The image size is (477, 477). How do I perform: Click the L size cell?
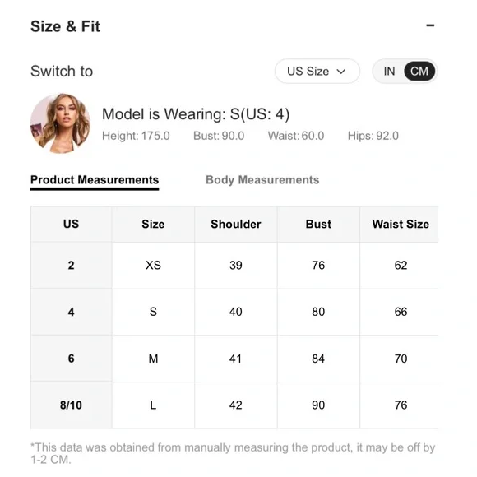tap(153, 405)
